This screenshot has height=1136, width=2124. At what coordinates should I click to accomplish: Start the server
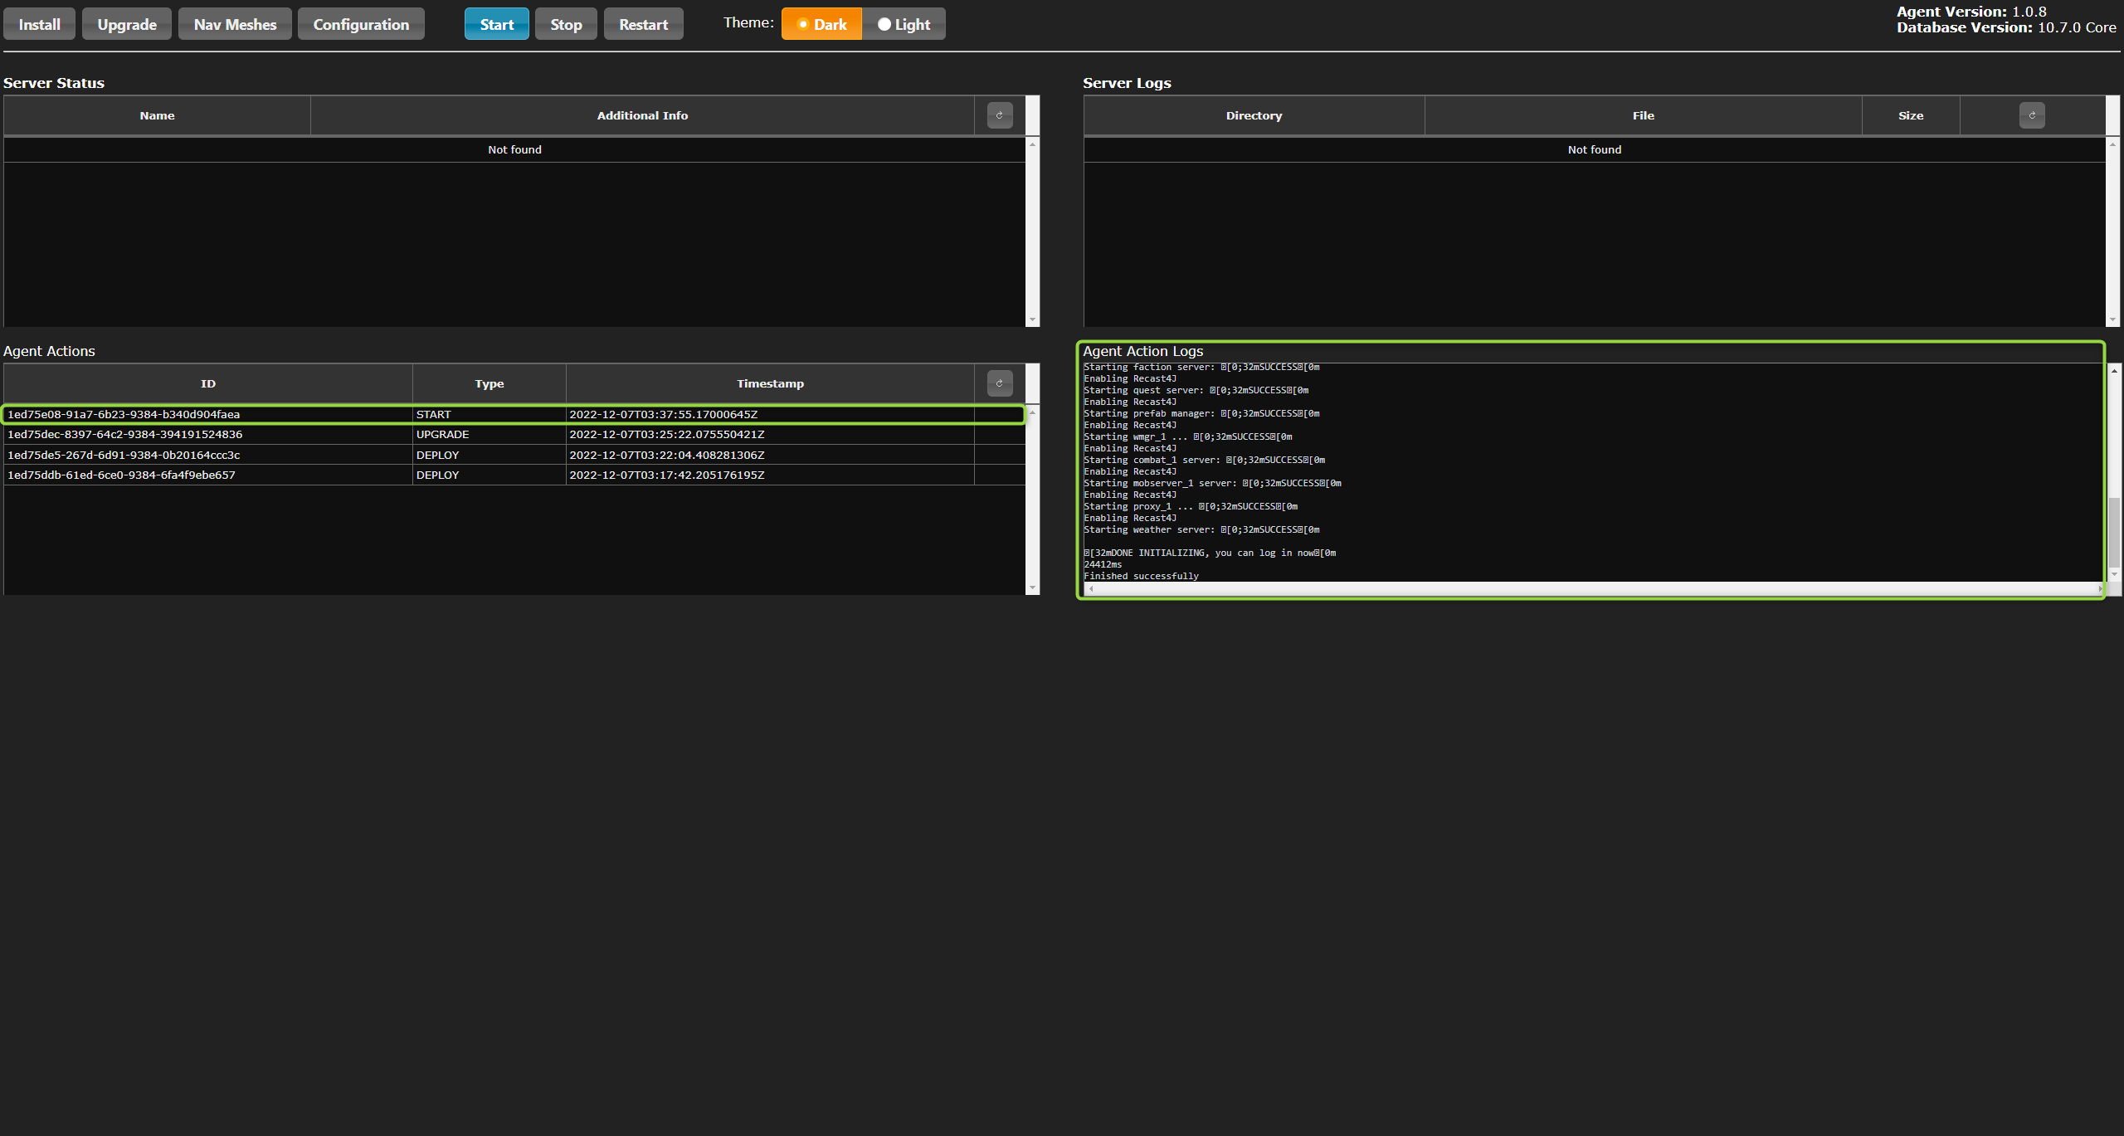pos(496,24)
